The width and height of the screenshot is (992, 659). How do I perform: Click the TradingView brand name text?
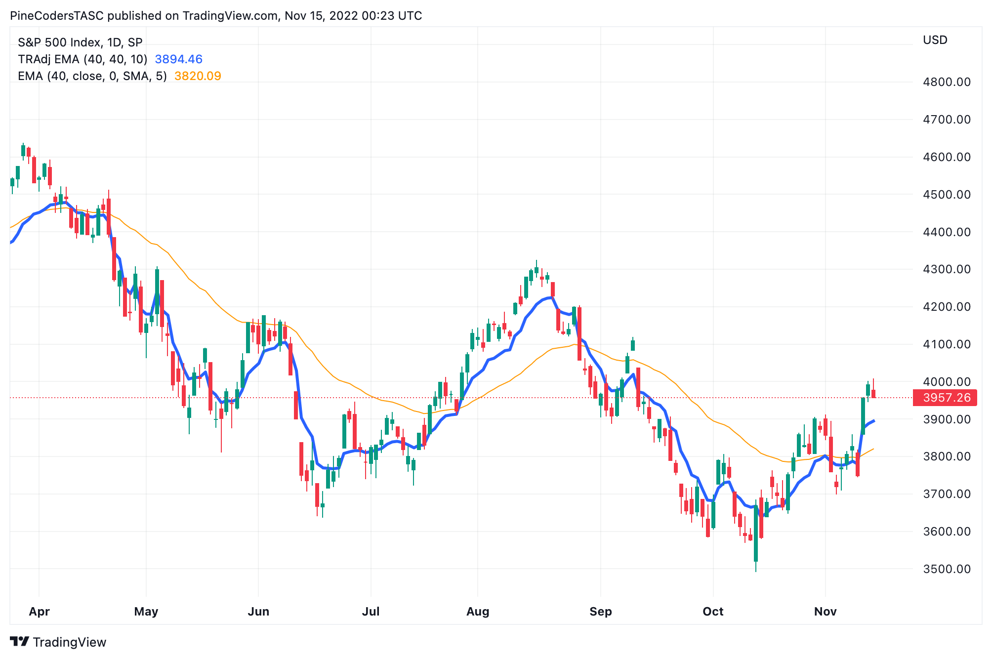pos(70,642)
